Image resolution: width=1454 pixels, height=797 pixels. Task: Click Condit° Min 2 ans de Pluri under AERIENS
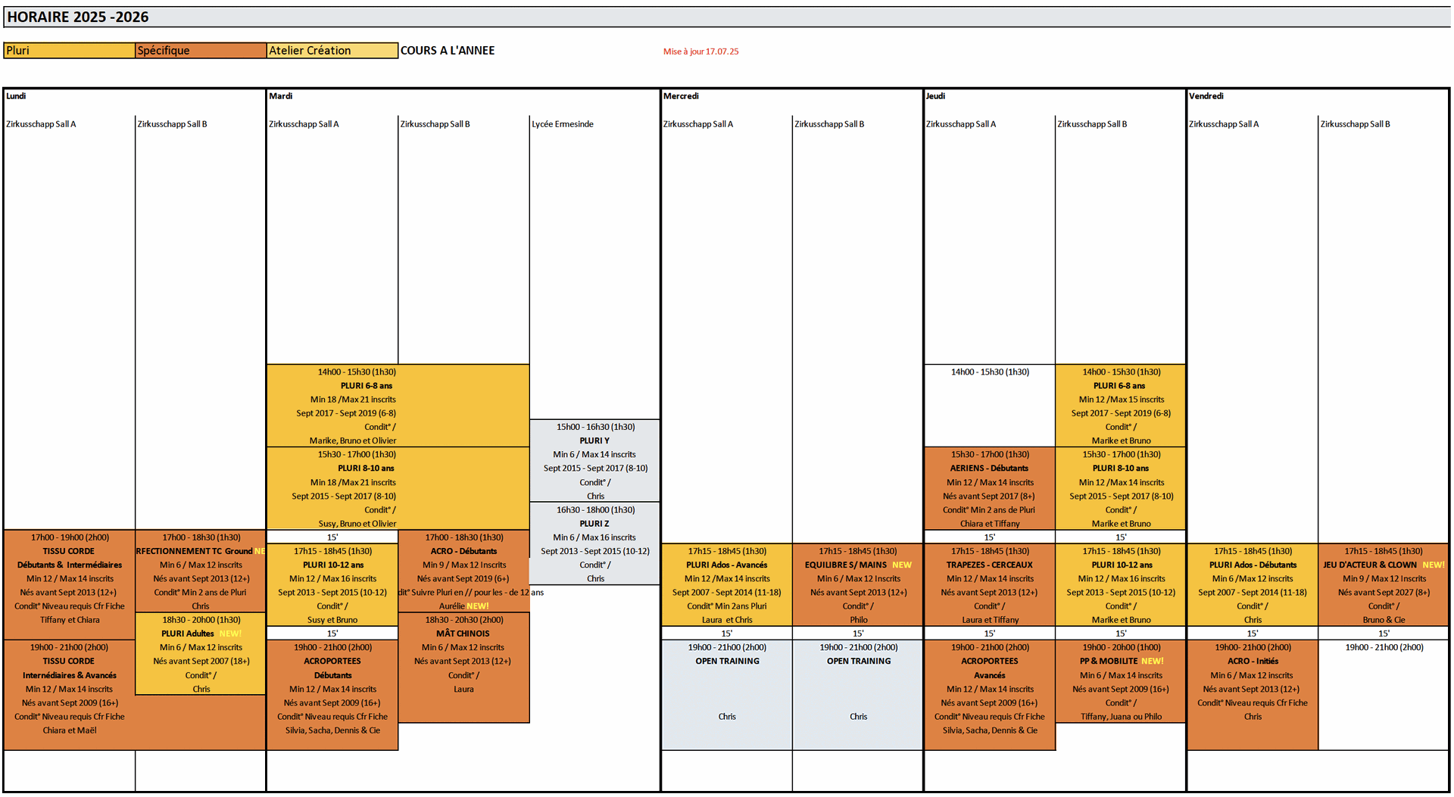click(989, 510)
